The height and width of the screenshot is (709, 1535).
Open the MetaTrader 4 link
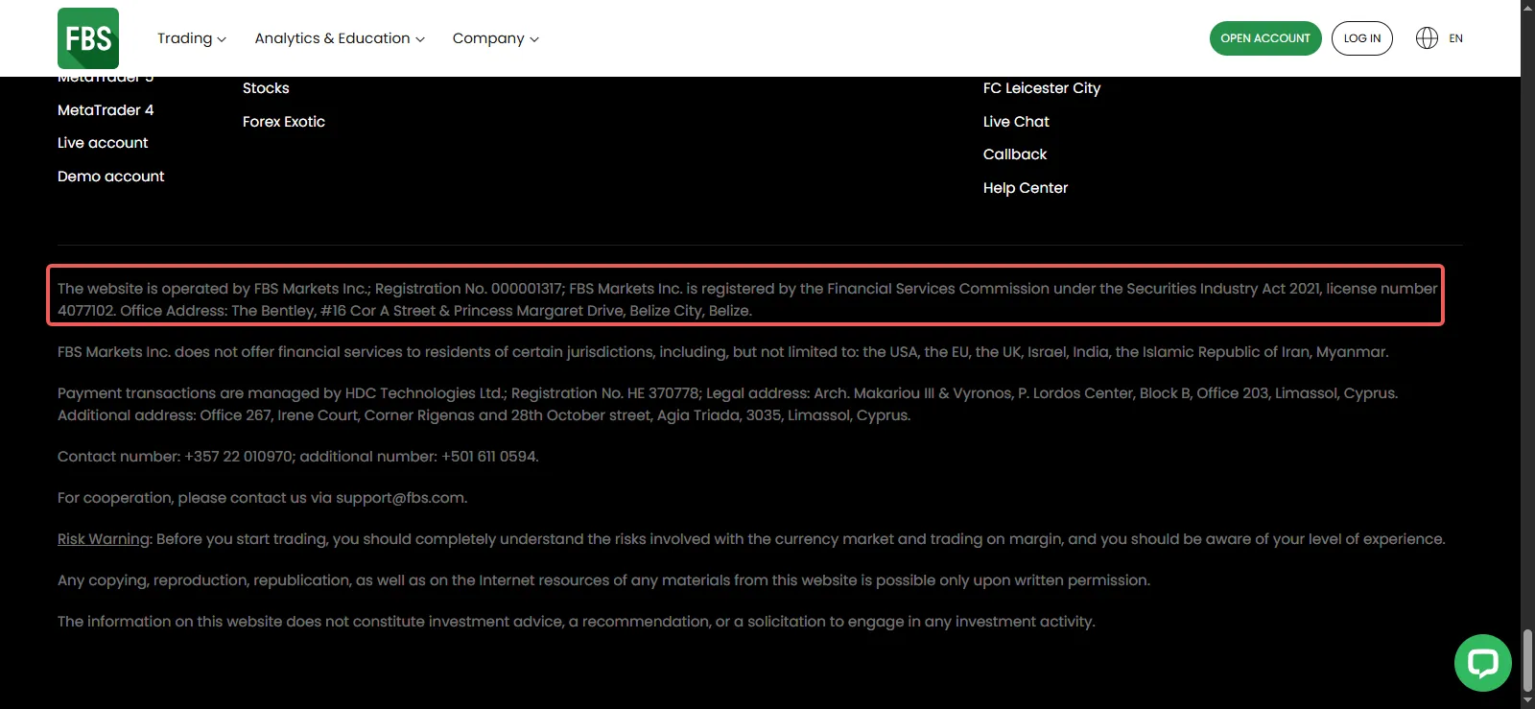[106, 110]
